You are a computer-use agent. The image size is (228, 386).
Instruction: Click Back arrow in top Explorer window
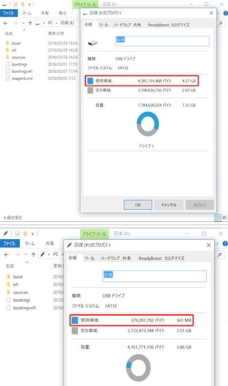(x=6, y=23)
